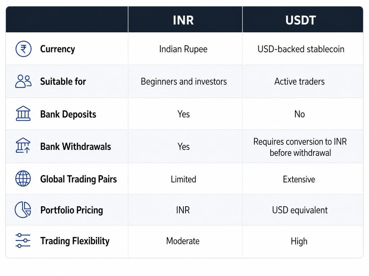369x276 pixels.
Task: Click the rupee symbol Currency icon
Action: coord(23,49)
